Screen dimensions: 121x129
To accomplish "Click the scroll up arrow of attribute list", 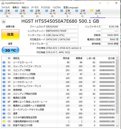I will point(117,58).
